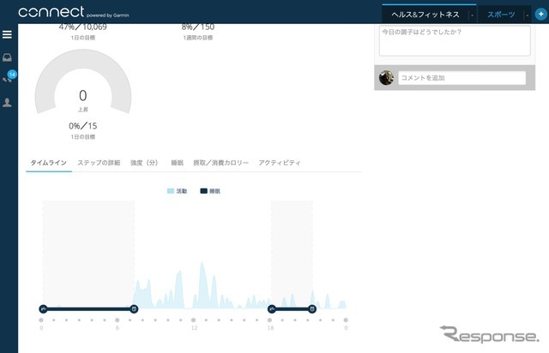Switch to the 睡眠 tab
549x353 pixels.
[x=178, y=163]
